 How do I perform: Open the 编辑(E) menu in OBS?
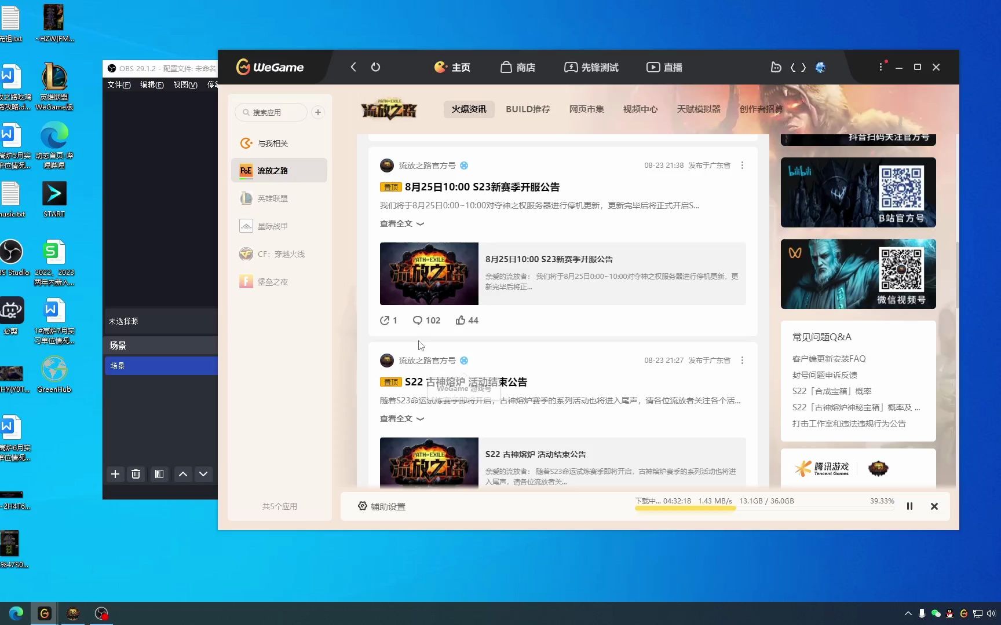152,84
